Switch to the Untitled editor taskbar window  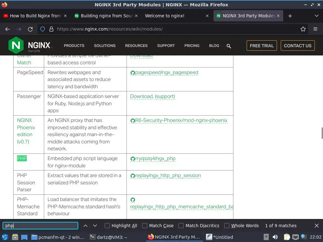click(220, 237)
